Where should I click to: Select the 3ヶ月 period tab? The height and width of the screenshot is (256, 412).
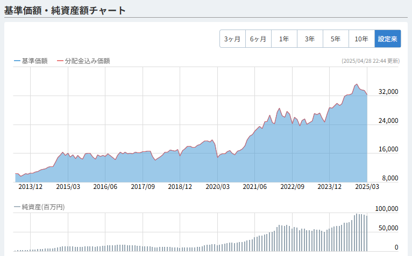[x=232, y=39]
